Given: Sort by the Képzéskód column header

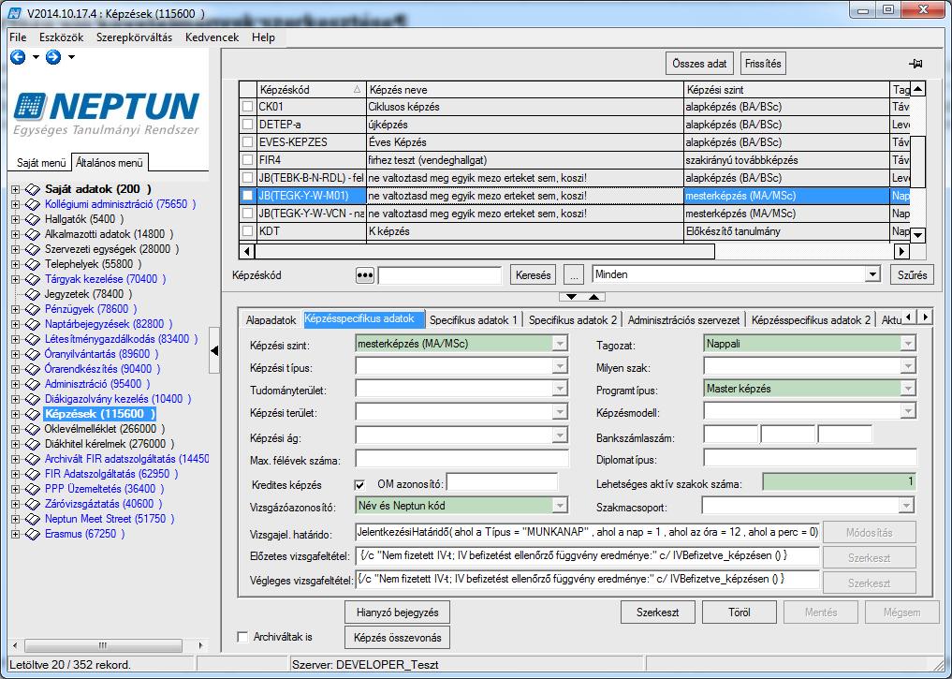Looking at the screenshot, I should point(311,90).
